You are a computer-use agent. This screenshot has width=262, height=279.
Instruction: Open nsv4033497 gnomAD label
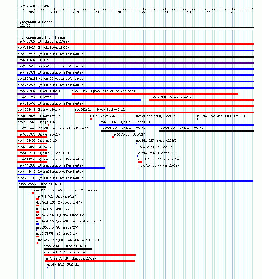[69, 240]
